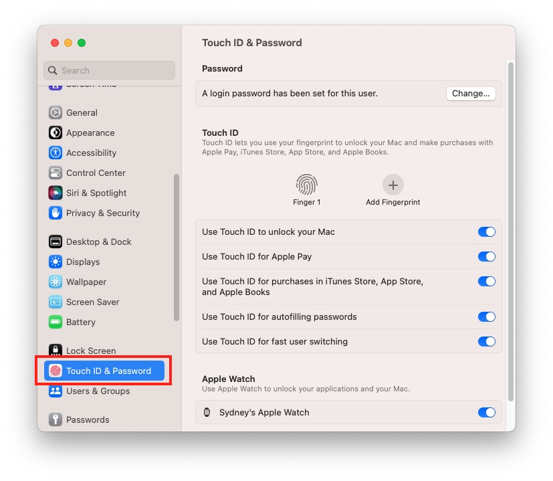The width and height of the screenshot is (553, 481).
Task: Turn off Sydney's Apple Watch unlock toggle
Action: pyautogui.click(x=486, y=412)
